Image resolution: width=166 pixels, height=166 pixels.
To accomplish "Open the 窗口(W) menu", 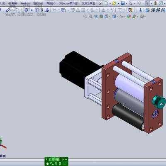I will tap(38, 3).
